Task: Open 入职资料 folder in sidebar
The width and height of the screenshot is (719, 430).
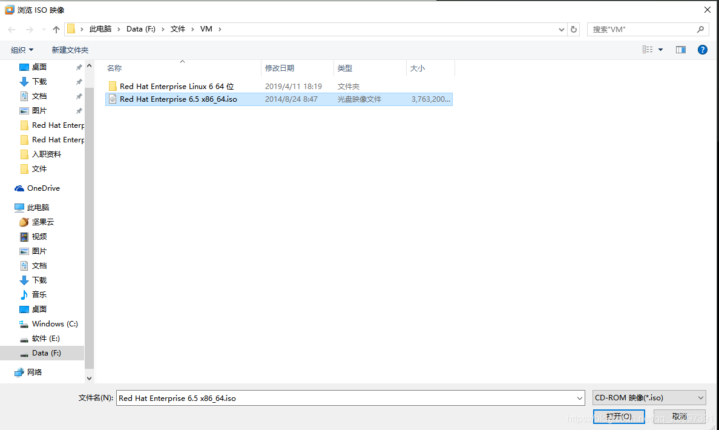Action: tap(47, 154)
